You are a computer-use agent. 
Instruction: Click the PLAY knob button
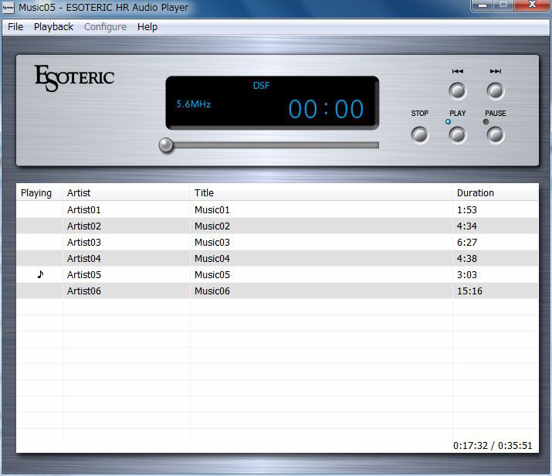click(x=458, y=135)
